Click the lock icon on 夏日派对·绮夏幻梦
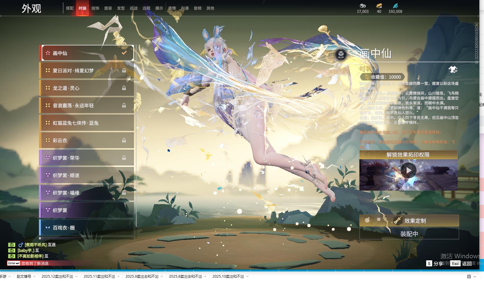484x281 pixels. click(x=124, y=71)
